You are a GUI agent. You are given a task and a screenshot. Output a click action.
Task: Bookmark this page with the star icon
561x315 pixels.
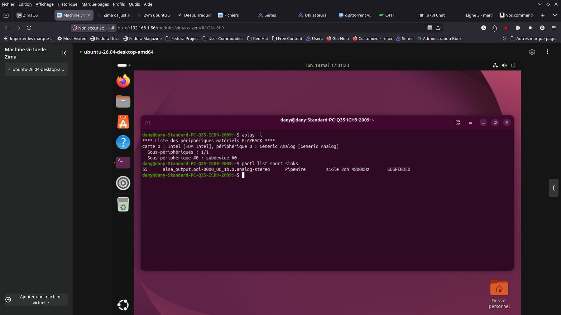coord(438,28)
